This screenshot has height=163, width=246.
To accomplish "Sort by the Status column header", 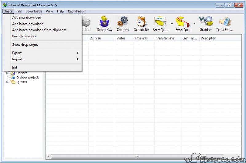I will tap(124, 38).
